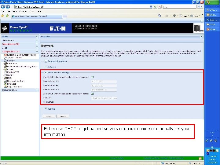Click the EMS gear icon in tree

[5, 78]
